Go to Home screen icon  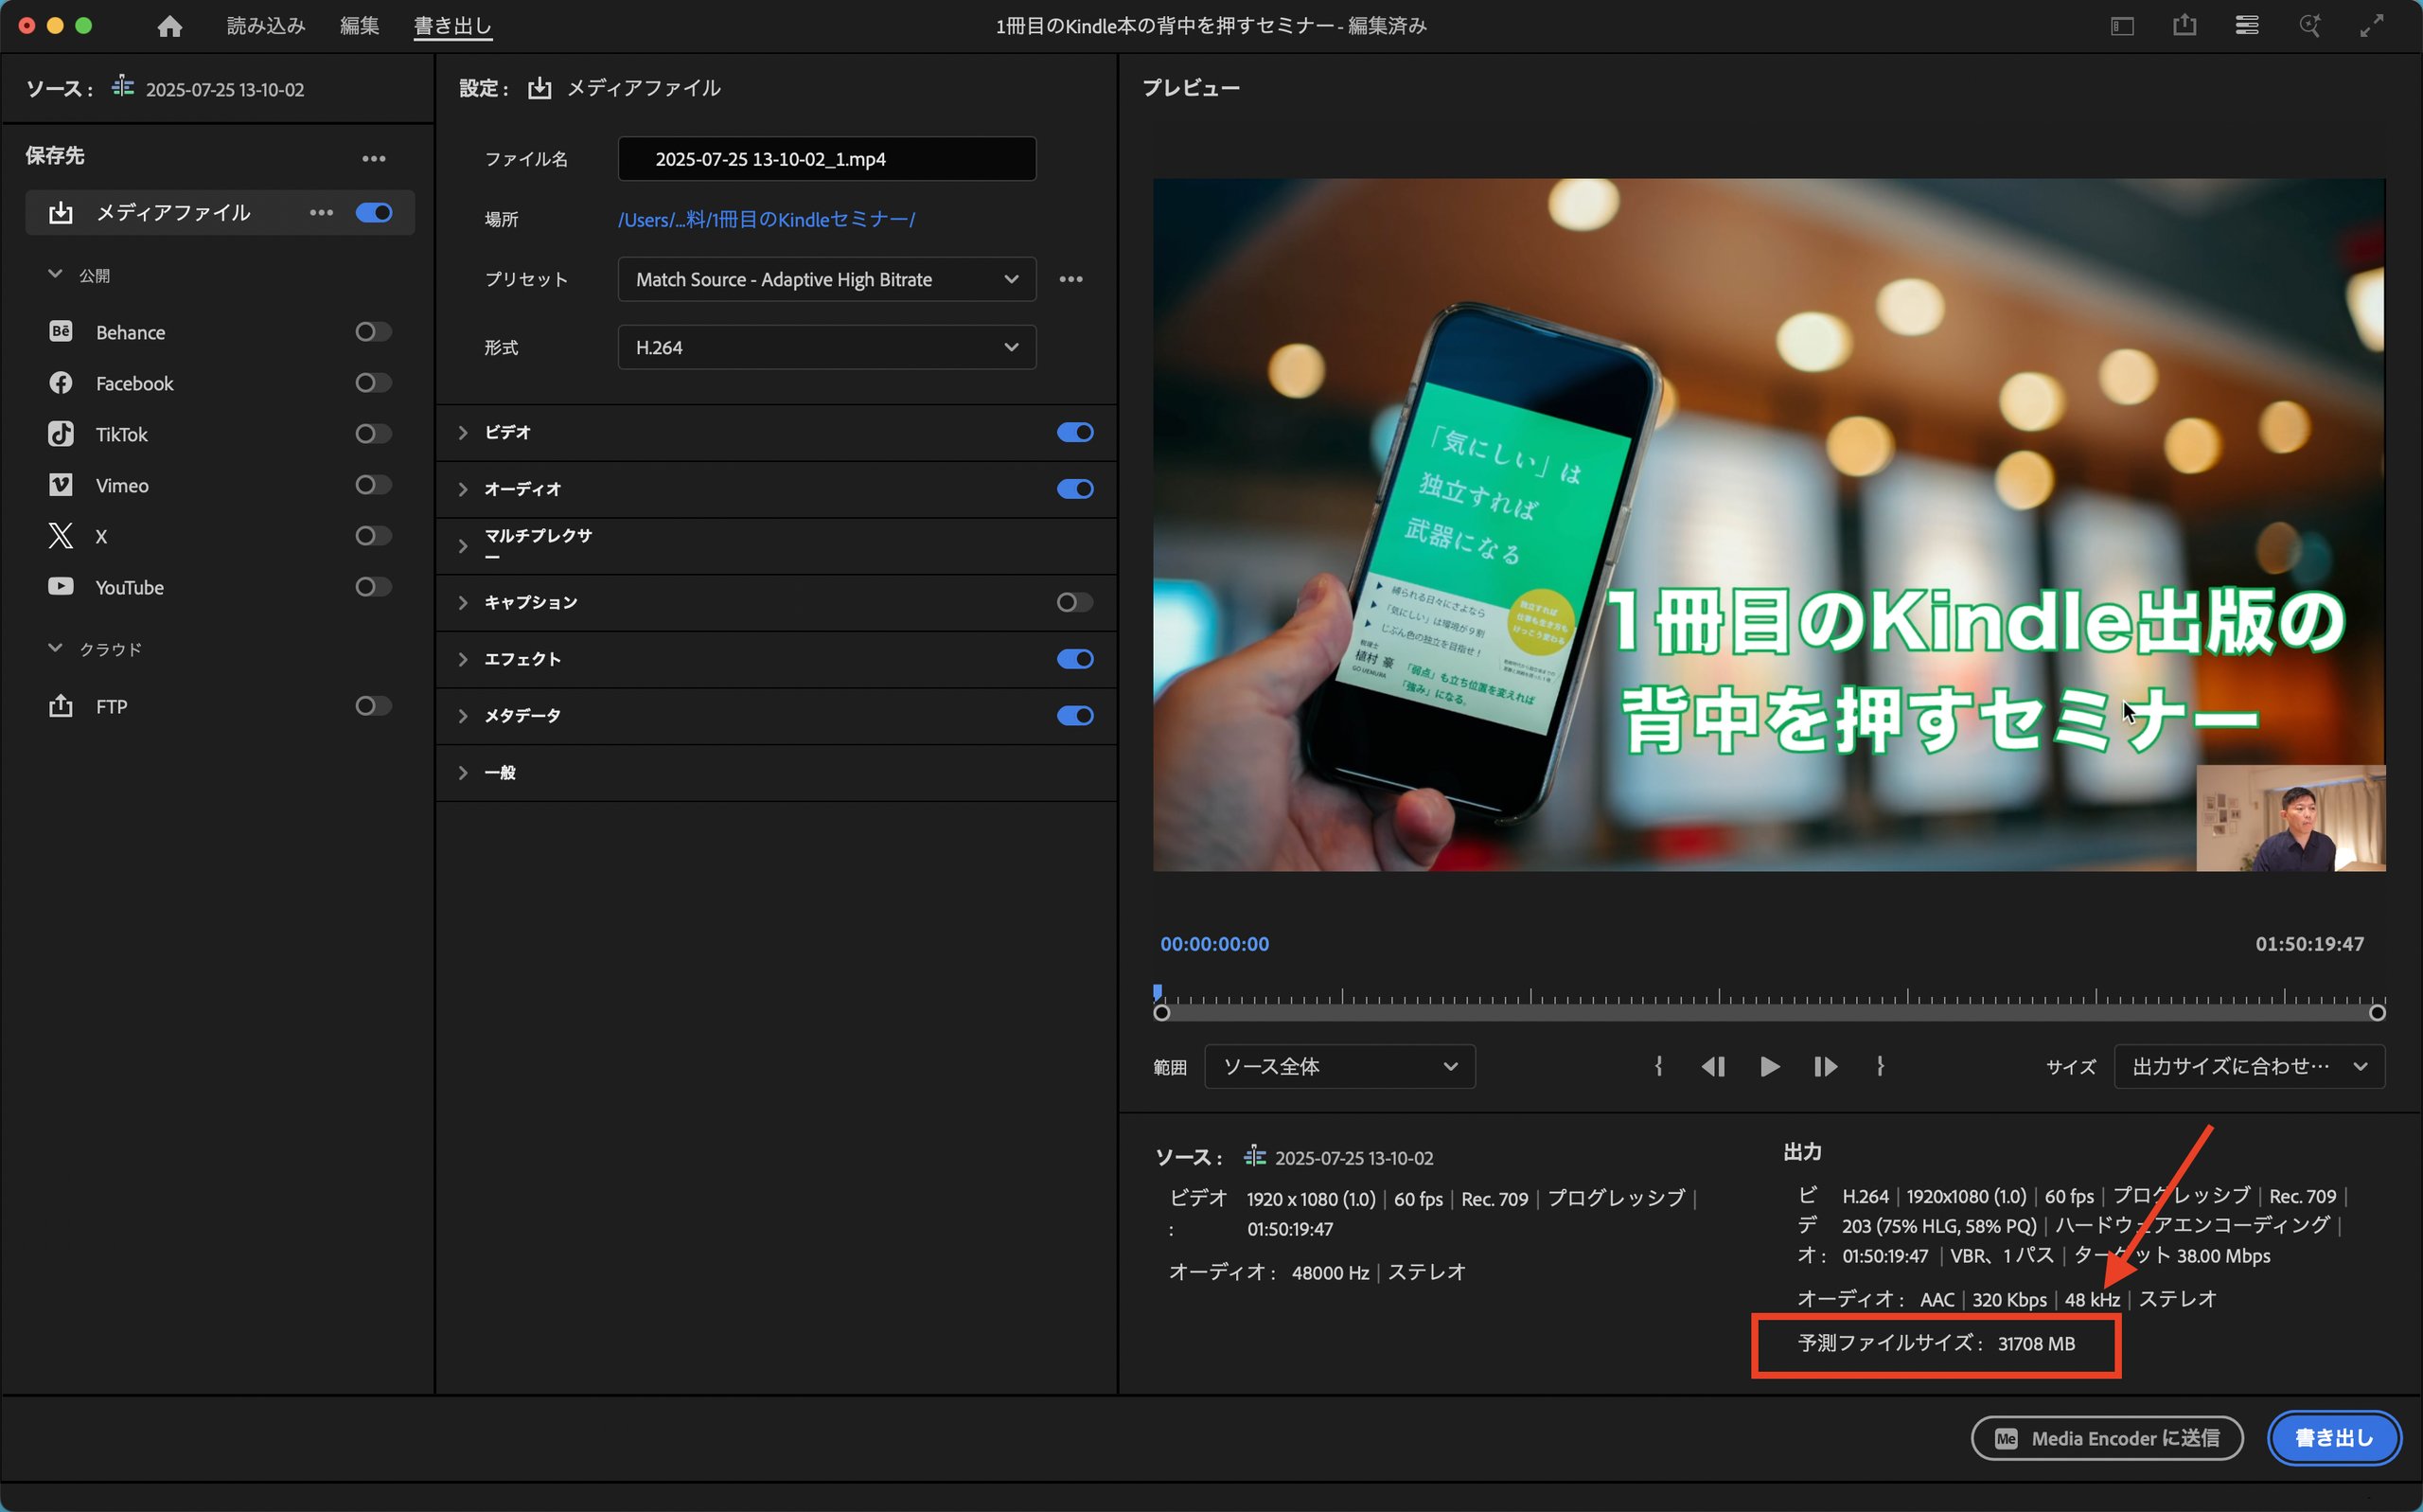(x=170, y=26)
